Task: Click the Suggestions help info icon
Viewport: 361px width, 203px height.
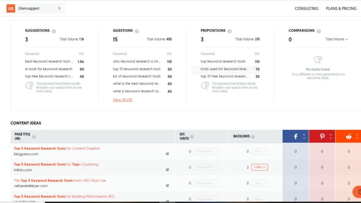Action: (54, 31)
